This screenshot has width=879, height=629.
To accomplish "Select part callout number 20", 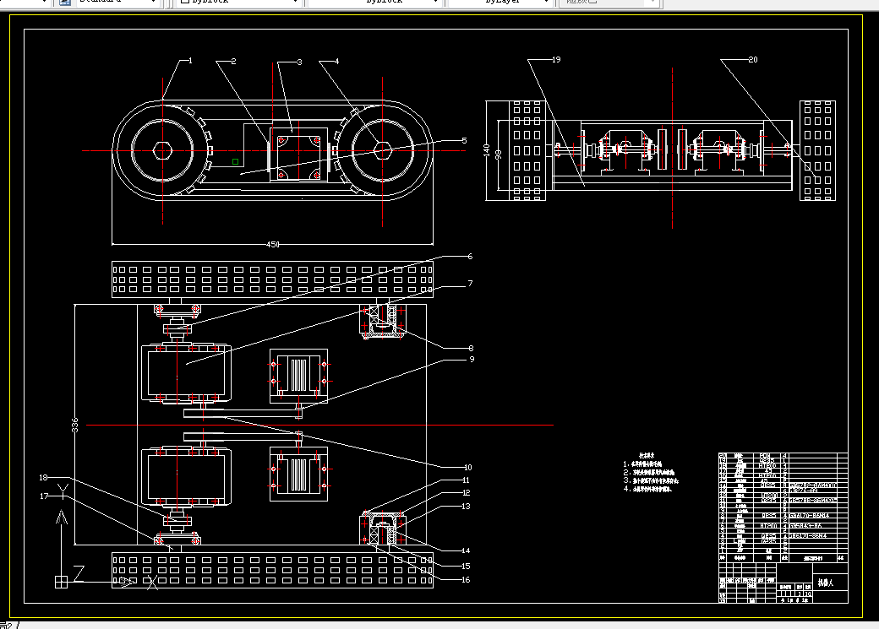I will (753, 59).
